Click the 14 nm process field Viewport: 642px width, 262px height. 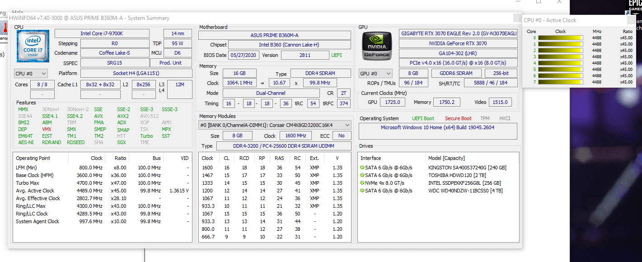coord(178,33)
